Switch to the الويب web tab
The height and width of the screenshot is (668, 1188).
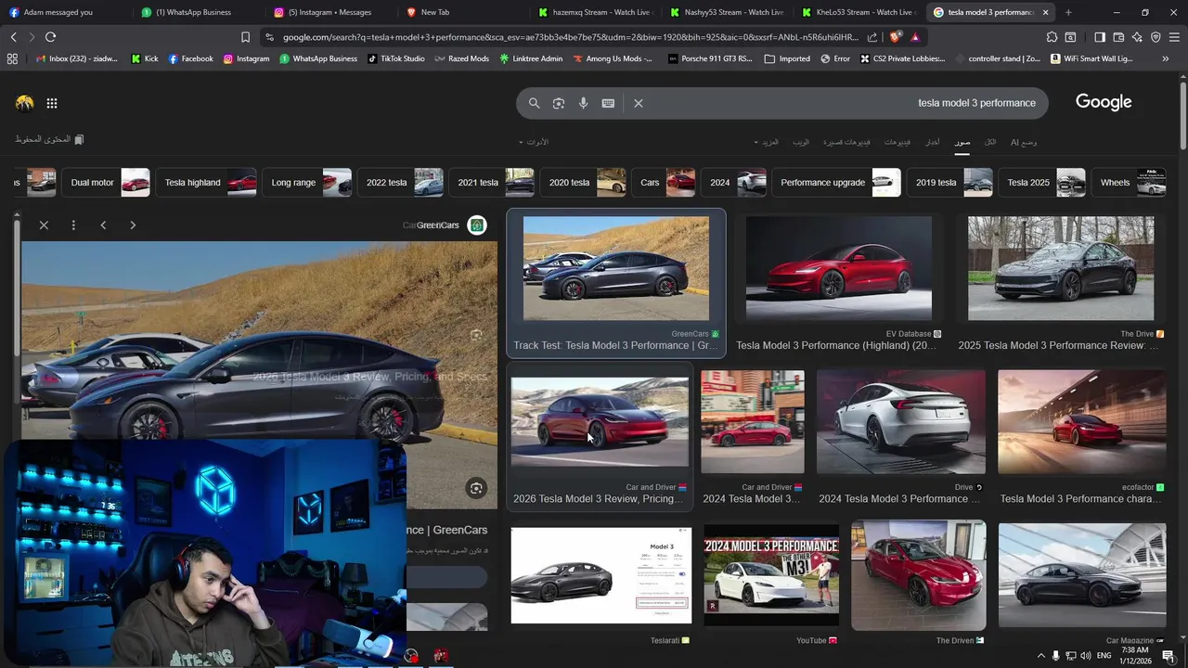click(801, 142)
